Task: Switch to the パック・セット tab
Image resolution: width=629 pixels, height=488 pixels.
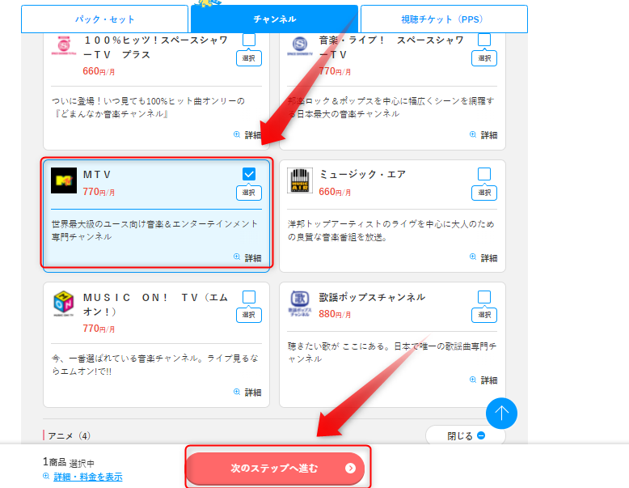Action: 105,19
